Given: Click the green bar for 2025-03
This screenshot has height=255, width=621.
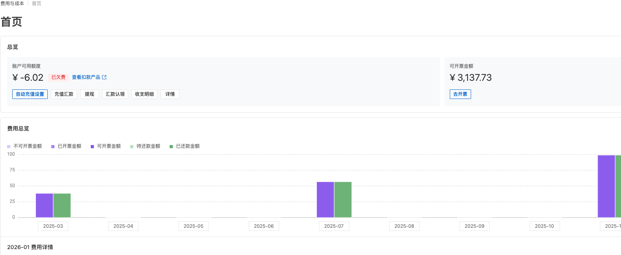Looking at the screenshot, I should tap(62, 205).
